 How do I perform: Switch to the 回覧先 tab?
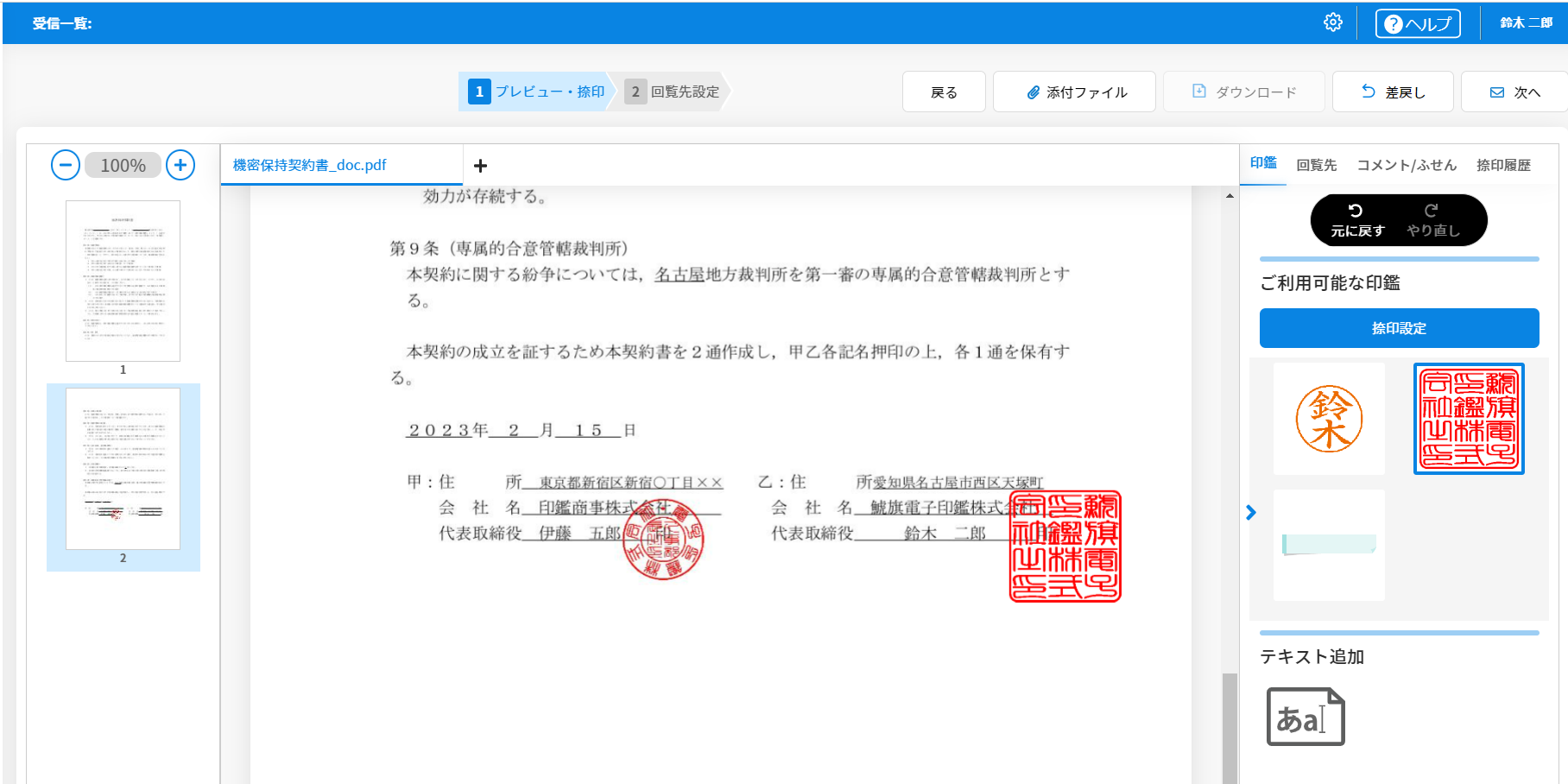pos(1316,165)
